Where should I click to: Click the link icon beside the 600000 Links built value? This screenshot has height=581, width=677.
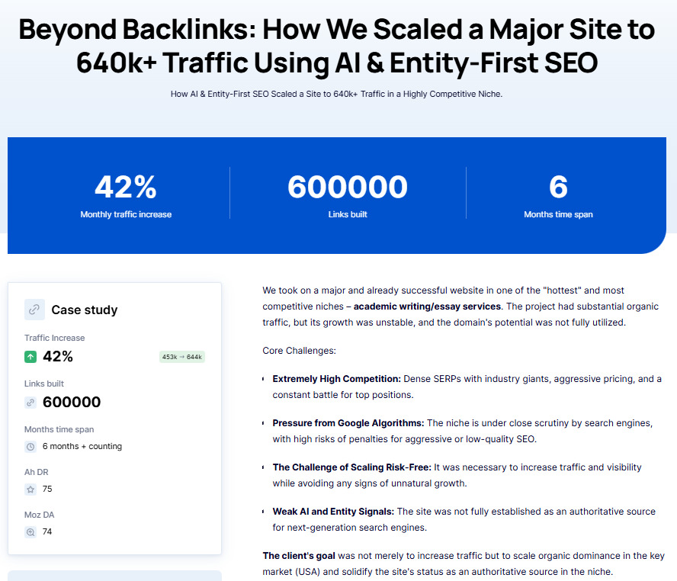click(30, 403)
